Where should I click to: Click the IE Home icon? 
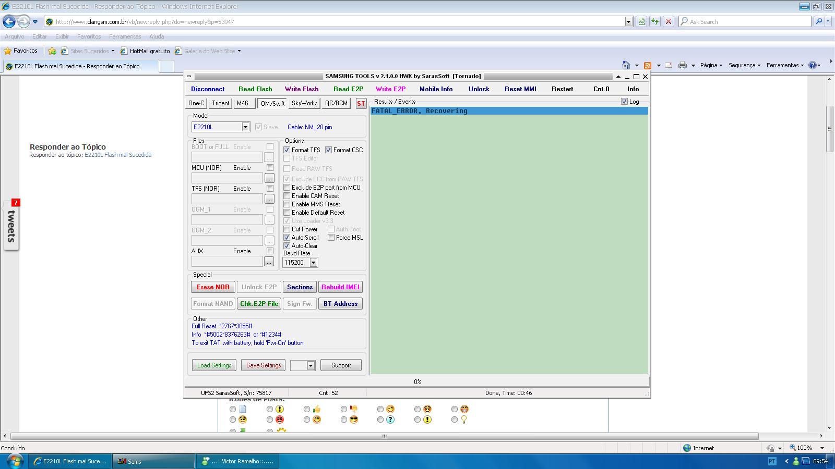pyautogui.click(x=626, y=65)
